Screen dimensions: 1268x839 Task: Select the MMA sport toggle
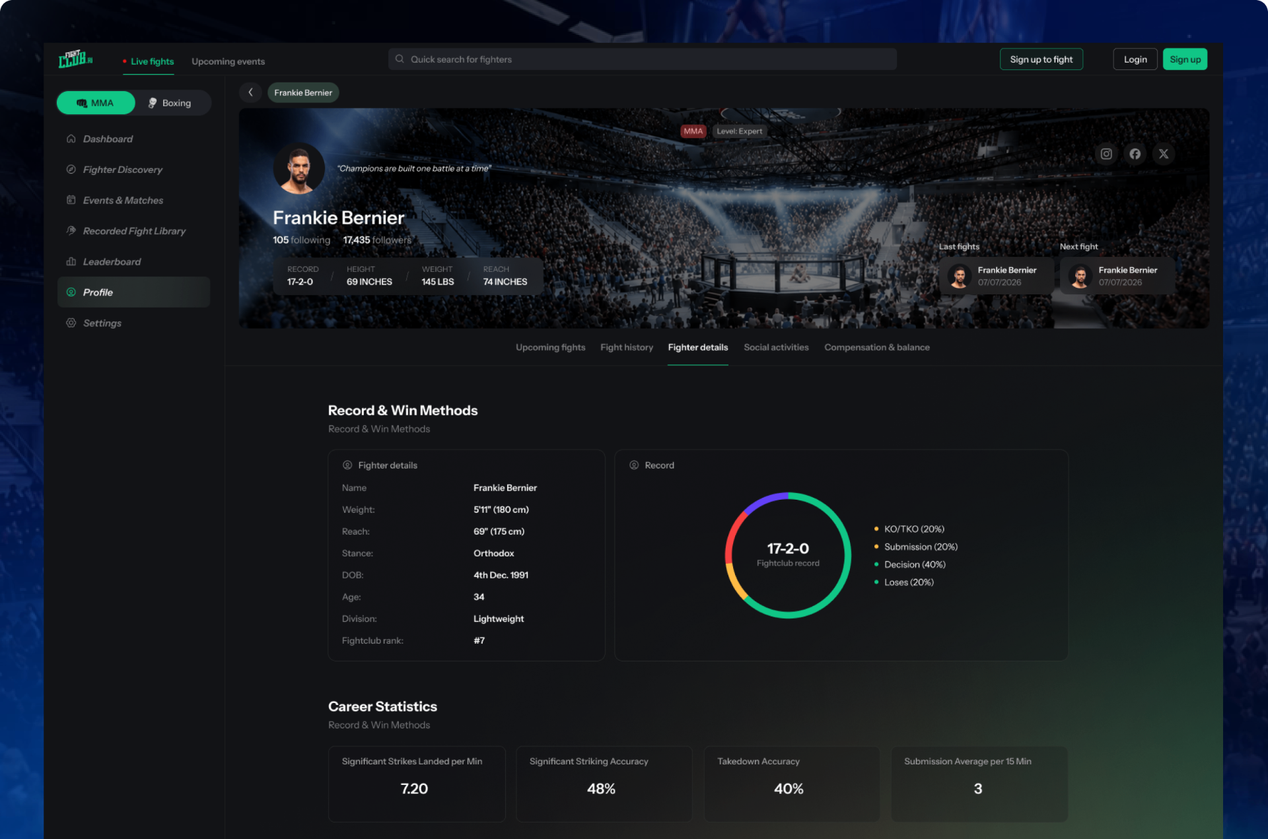tap(96, 102)
